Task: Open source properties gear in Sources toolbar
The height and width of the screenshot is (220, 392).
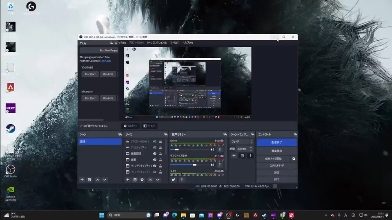Action: pyautogui.click(x=142, y=180)
